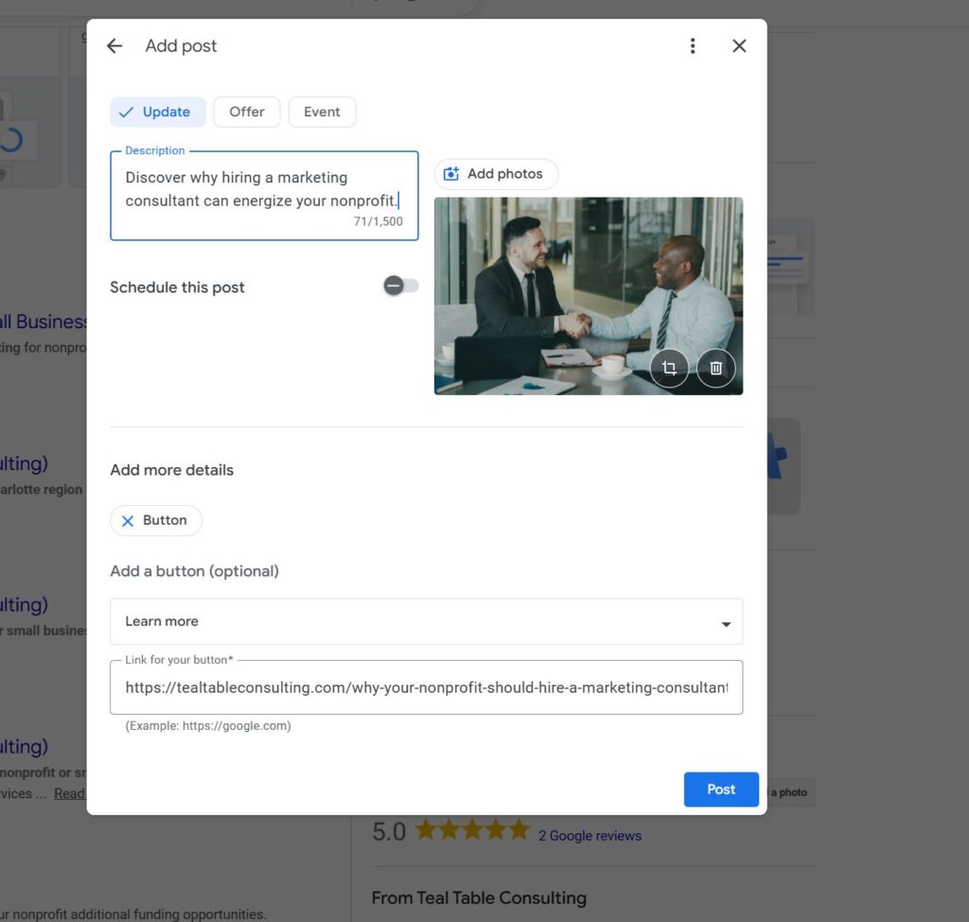Open the Learn more button type dropdown
The image size is (969, 922).
pos(426,621)
